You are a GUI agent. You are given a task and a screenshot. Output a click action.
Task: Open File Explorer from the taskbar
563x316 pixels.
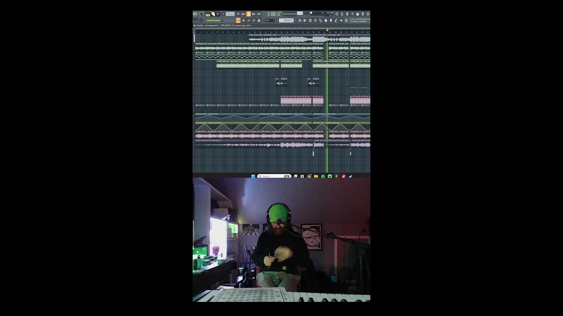[x=316, y=176]
